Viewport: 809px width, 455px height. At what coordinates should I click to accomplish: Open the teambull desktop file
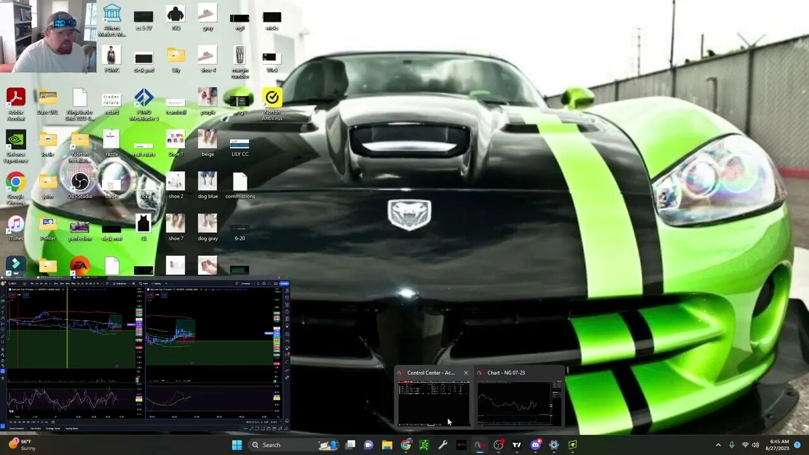[x=176, y=106]
